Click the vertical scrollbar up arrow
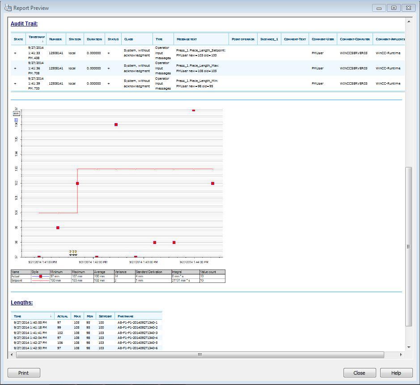The height and width of the screenshot is (385, 420). [409, 21]
